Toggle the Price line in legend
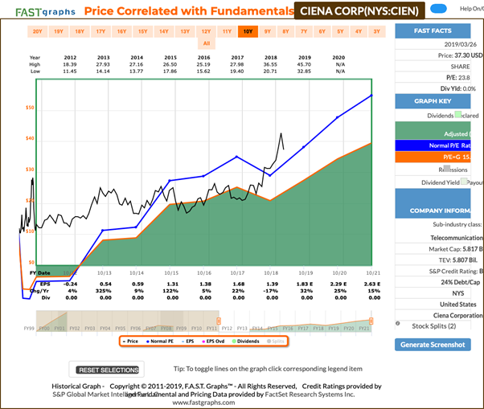Viewport: 484px width, 409px height. [x=130, y=342]
